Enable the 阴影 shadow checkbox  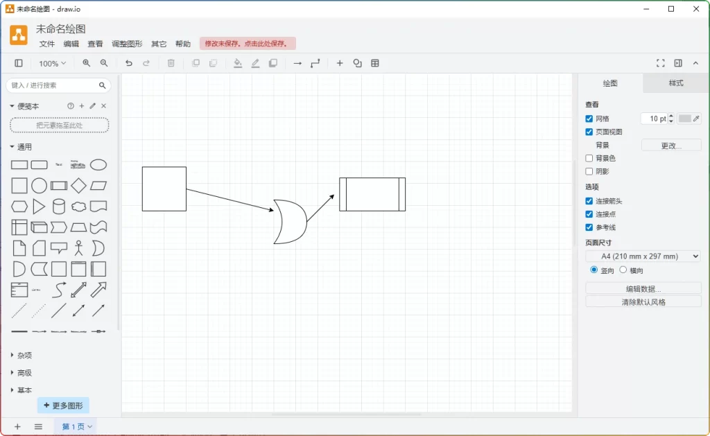click(x=589, y=171)
